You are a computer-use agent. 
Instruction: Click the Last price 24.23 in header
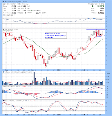(102, 11)
